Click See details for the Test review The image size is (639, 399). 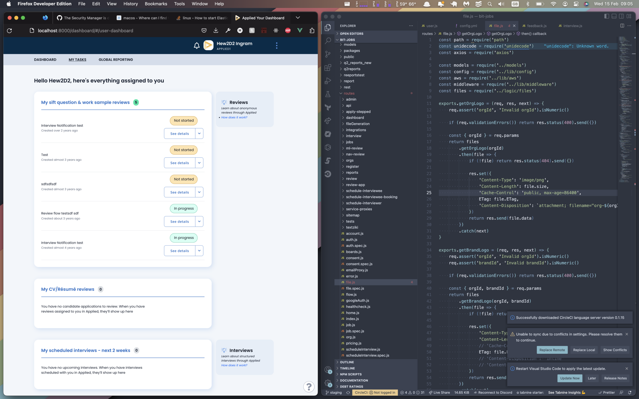point(180,163)
